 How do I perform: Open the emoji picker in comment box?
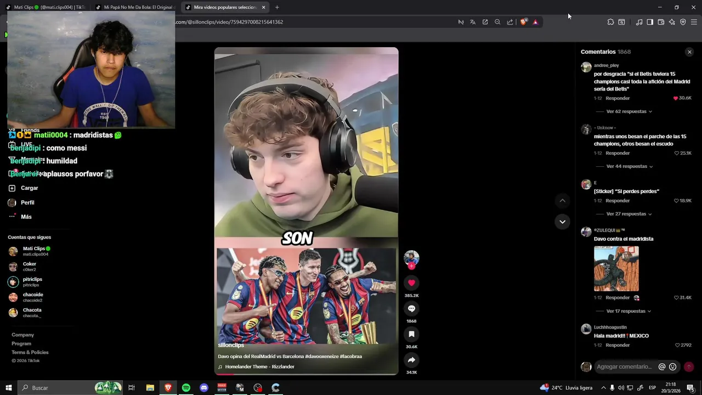(x=673, y=366)
